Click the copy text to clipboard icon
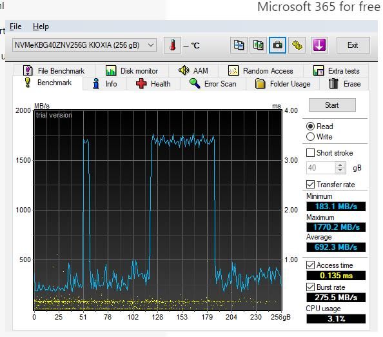Viewport: 383px width, 337px height. [x=239, y=45]
